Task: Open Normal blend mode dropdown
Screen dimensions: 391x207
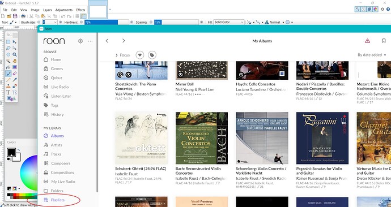Action: click(274, 22)
